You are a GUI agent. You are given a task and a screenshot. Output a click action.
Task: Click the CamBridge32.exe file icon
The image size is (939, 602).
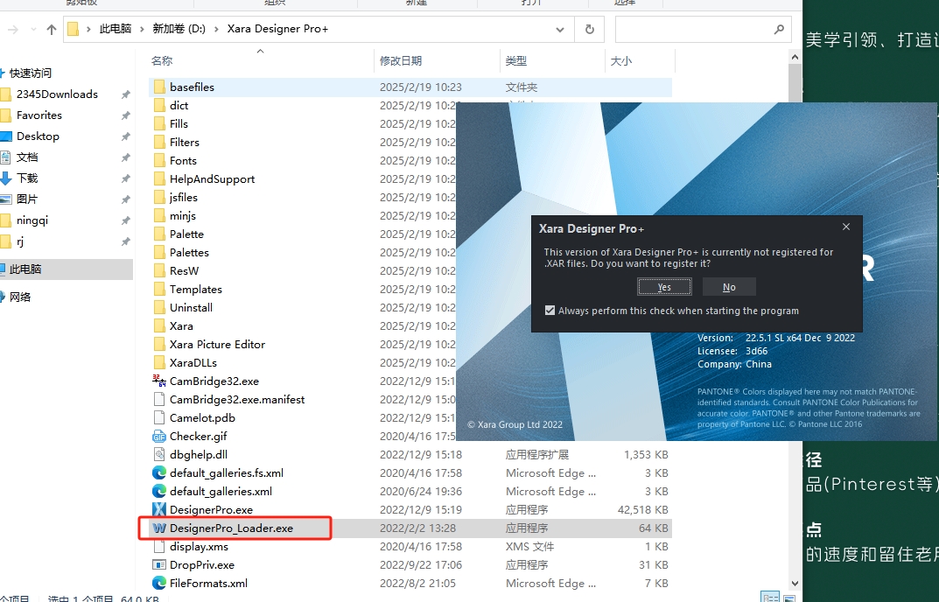[x=159, y=381]
